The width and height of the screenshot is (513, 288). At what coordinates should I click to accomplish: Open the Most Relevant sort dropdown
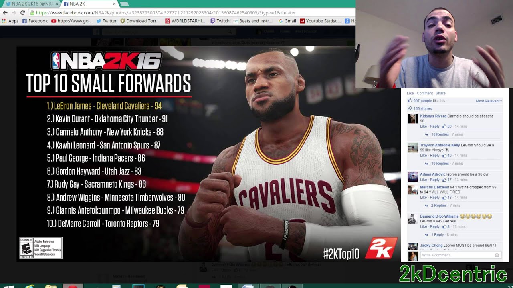(x=489, y=101)
